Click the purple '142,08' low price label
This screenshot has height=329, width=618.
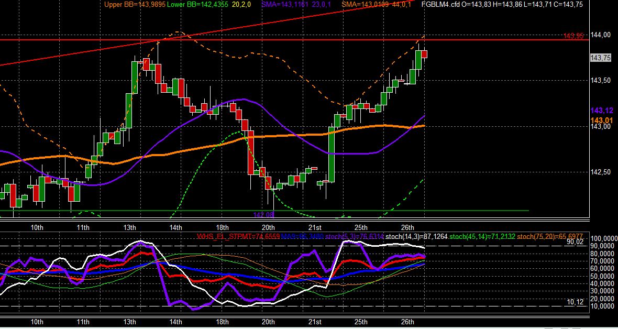click(263, 215)
